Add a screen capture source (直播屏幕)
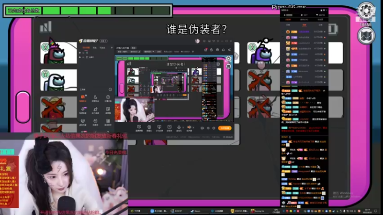Viewport: 383px width, 215px height. point(139,128)
